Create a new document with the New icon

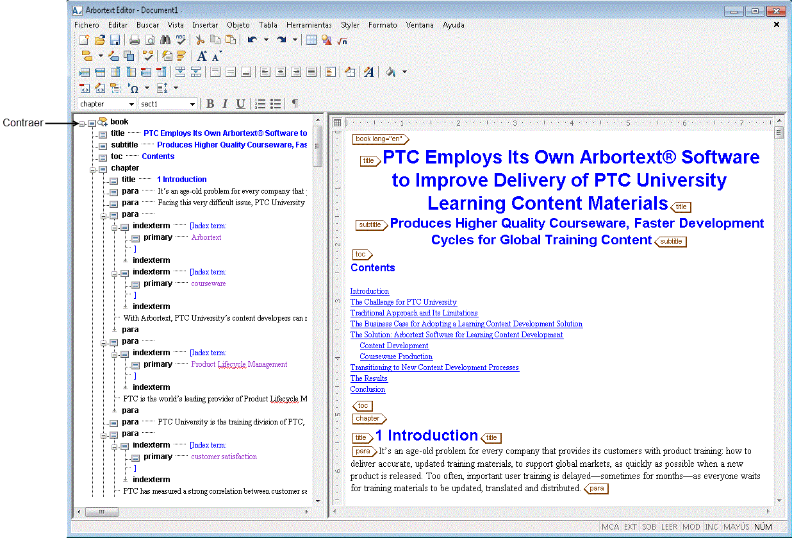(84, 40)
